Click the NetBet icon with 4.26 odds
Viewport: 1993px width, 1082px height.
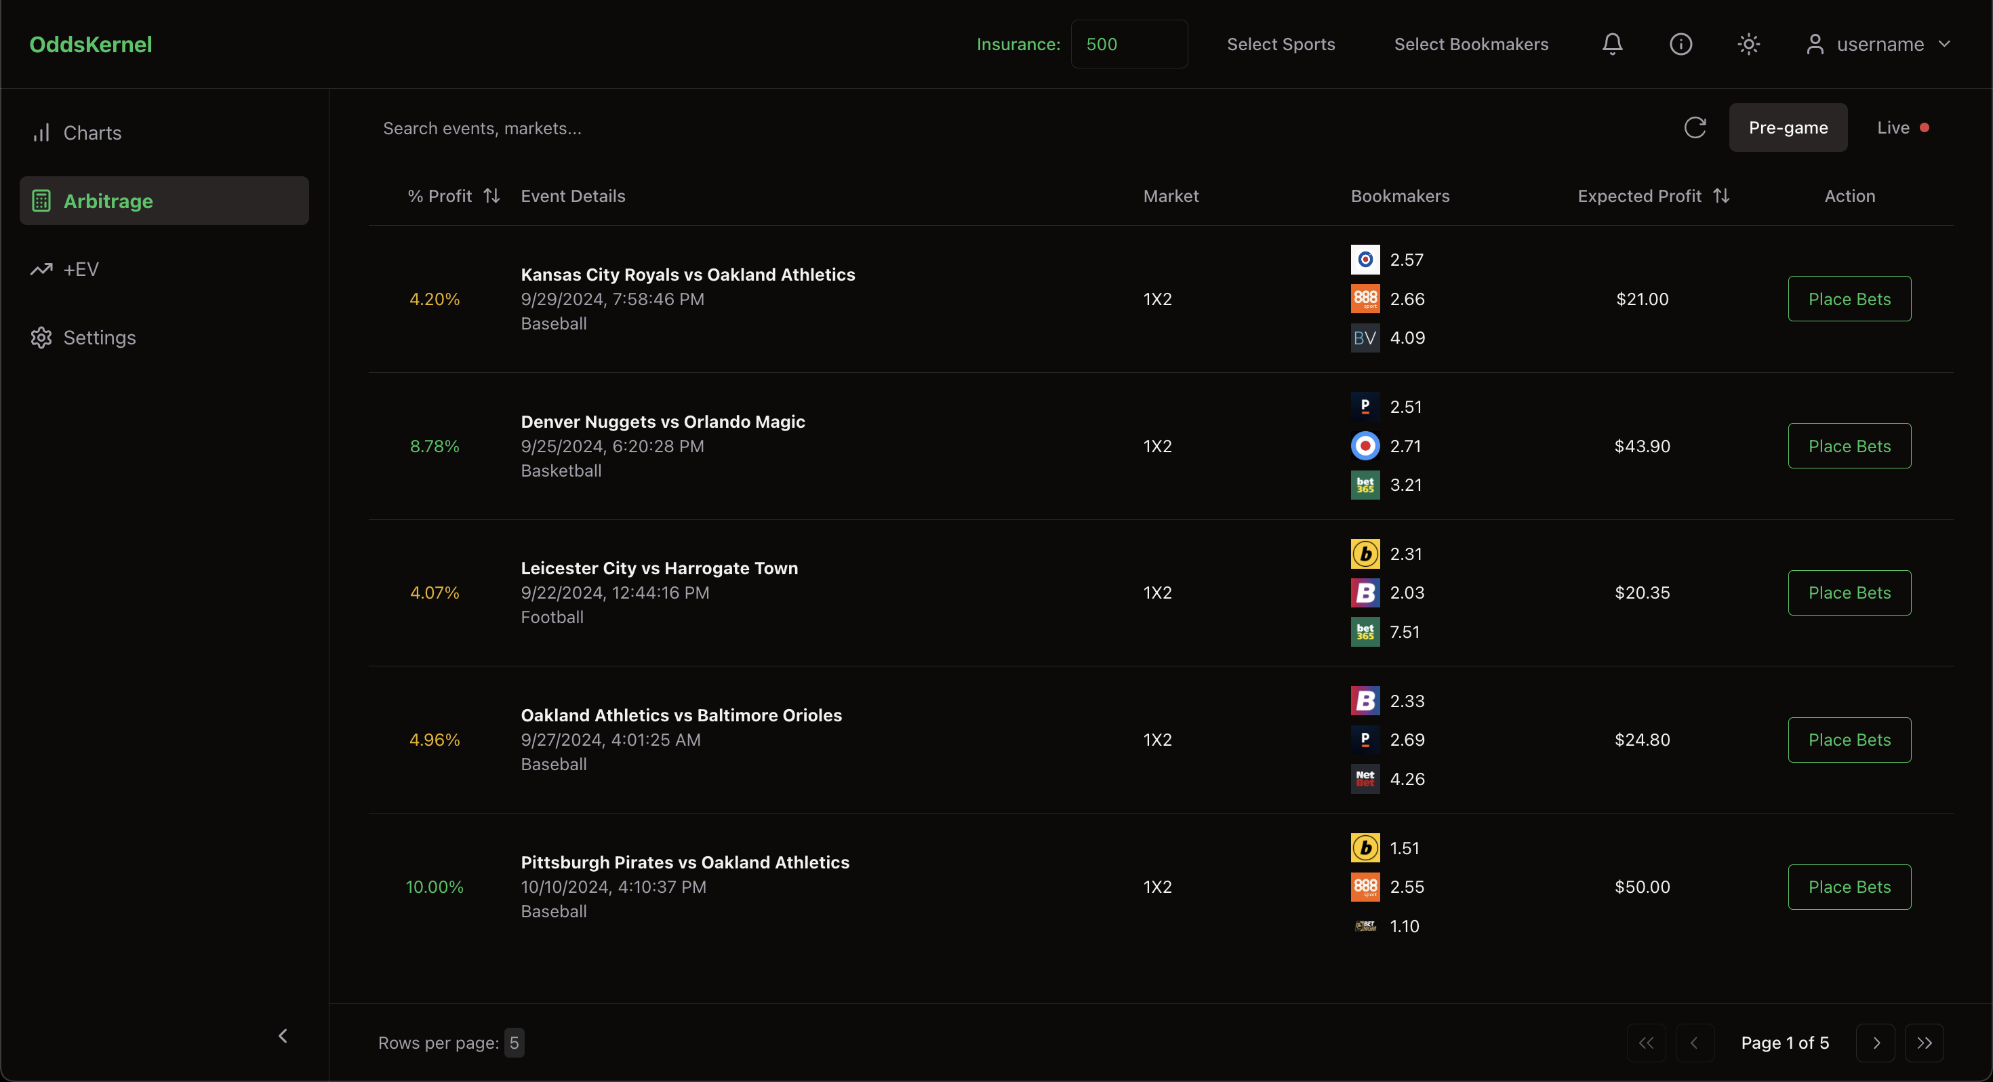click(1365, 780)
